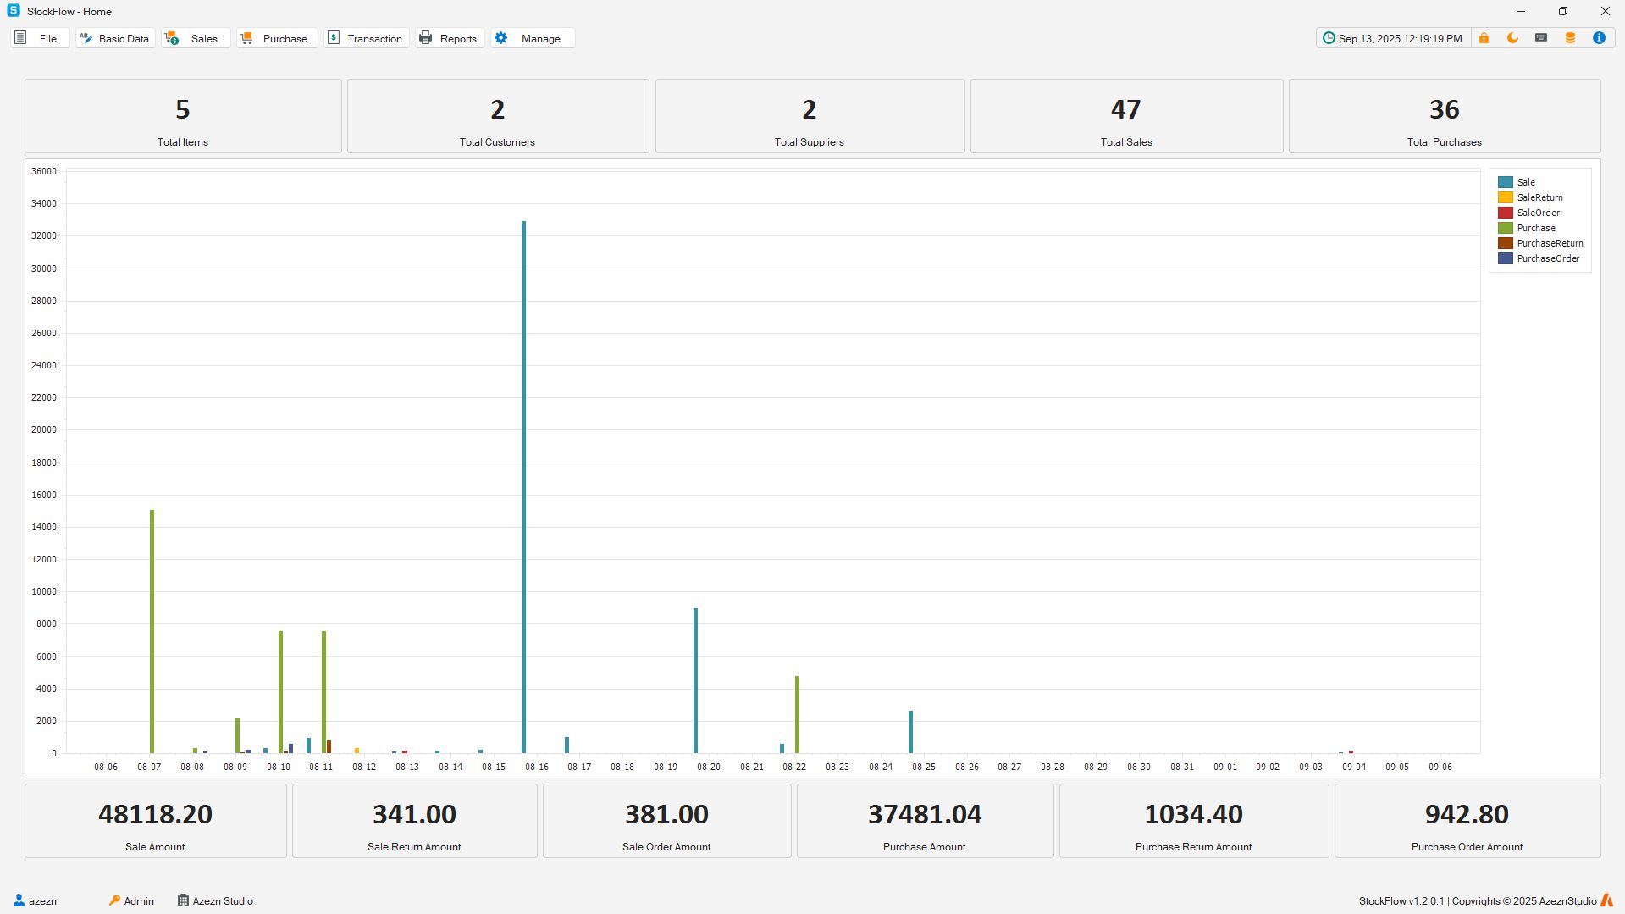Click the orange database icon

click(1570, 38)
